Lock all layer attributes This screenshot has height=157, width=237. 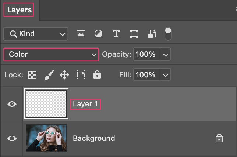[x=97, y=75]
